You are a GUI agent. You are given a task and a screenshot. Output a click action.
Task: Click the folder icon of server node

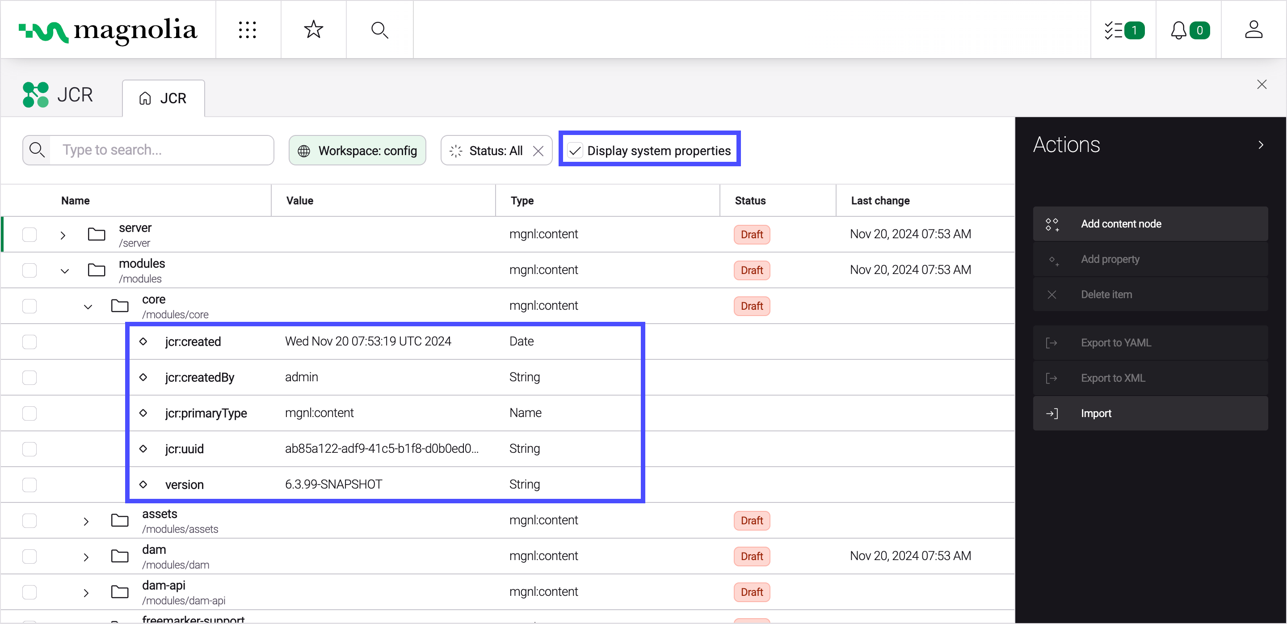(97, 234)
